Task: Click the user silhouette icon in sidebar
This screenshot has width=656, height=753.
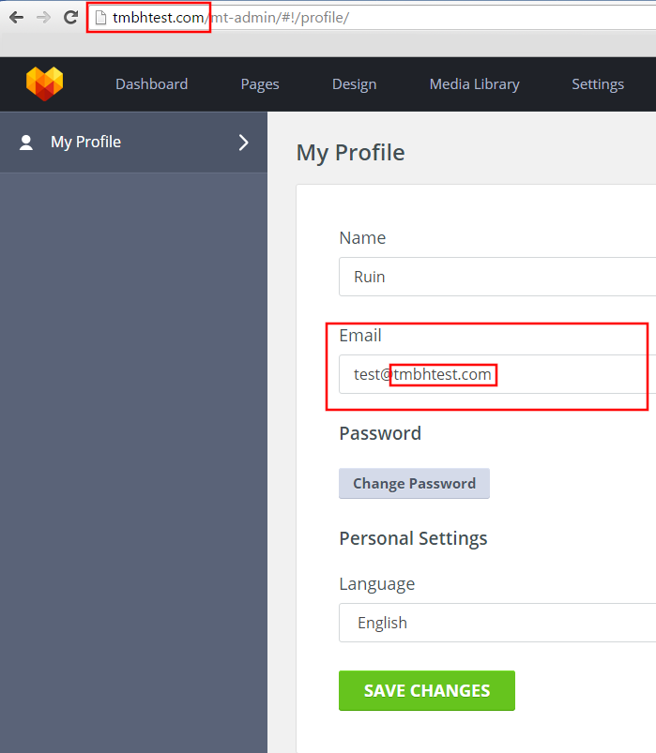Action: [x=26, y=143]
